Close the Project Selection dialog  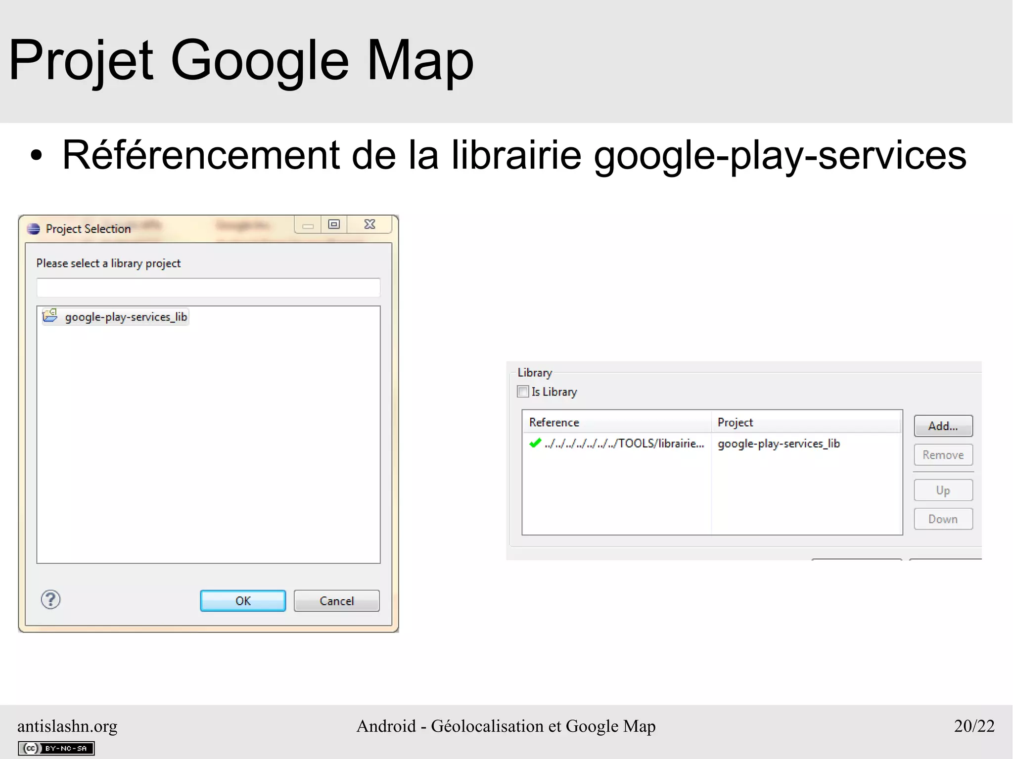pos(369,224)
